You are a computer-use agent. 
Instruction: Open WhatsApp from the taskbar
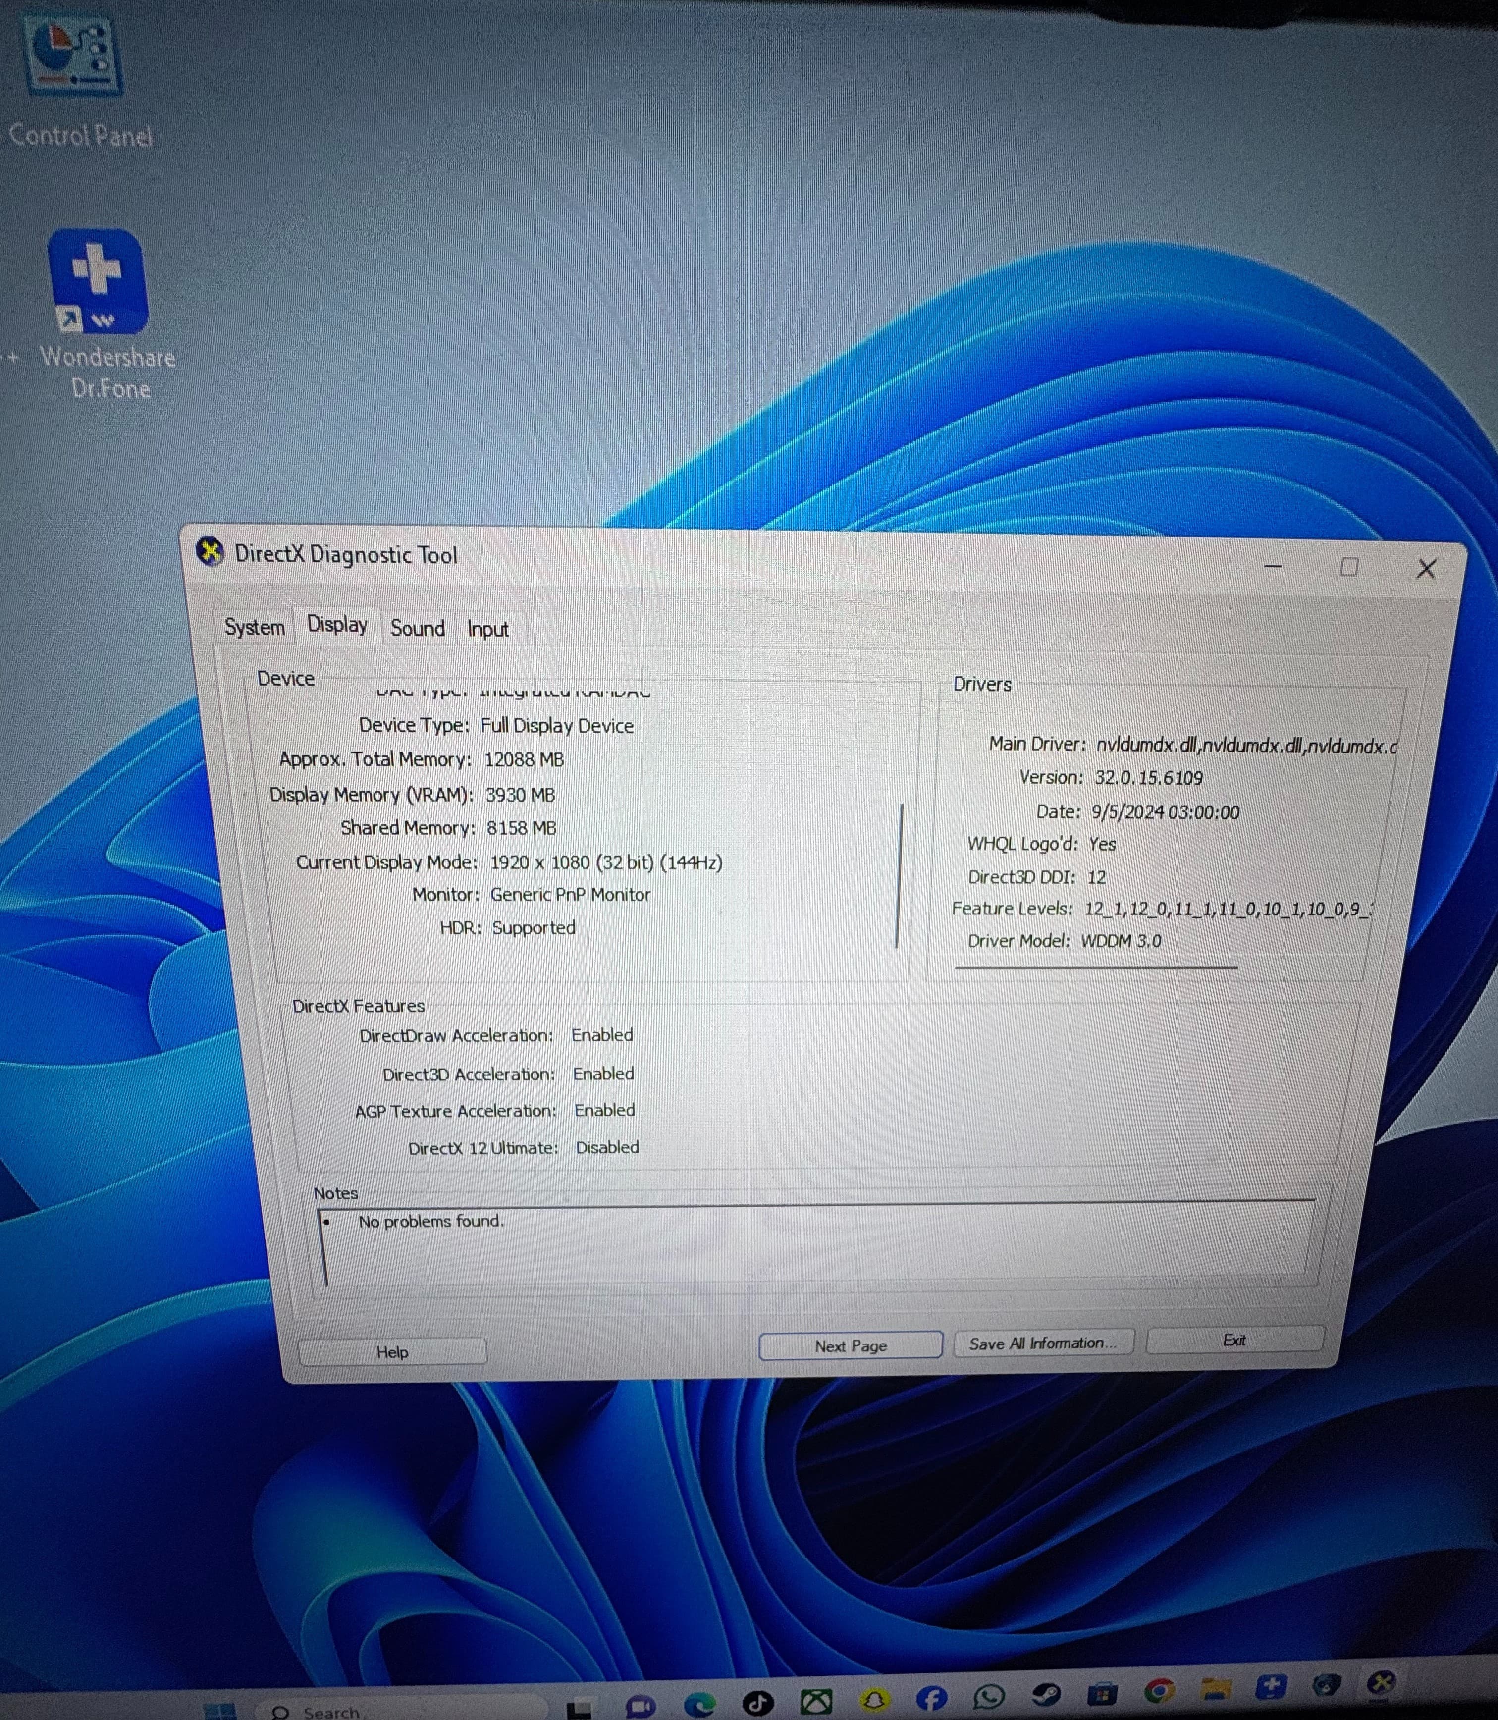(x=989, y=1696)
